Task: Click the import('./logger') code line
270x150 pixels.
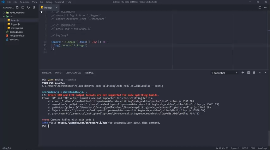Action: pyautogui.click(x=80, y=42)
